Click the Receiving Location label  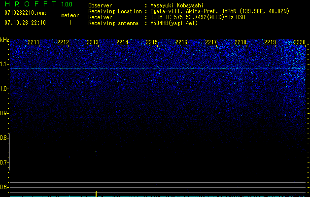coord(115,11)
